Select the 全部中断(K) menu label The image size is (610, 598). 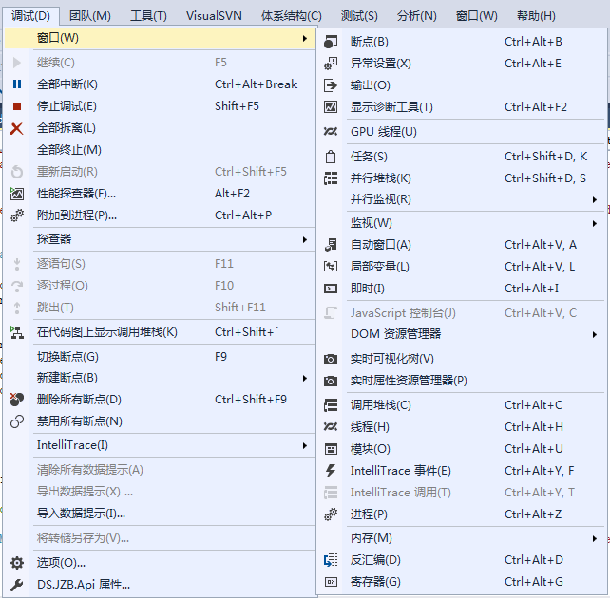[67, 84]
